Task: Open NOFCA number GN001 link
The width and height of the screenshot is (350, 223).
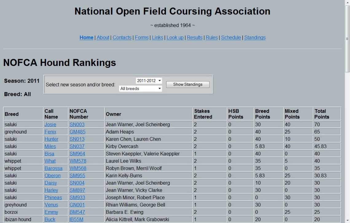Action: tap(77, 205)
